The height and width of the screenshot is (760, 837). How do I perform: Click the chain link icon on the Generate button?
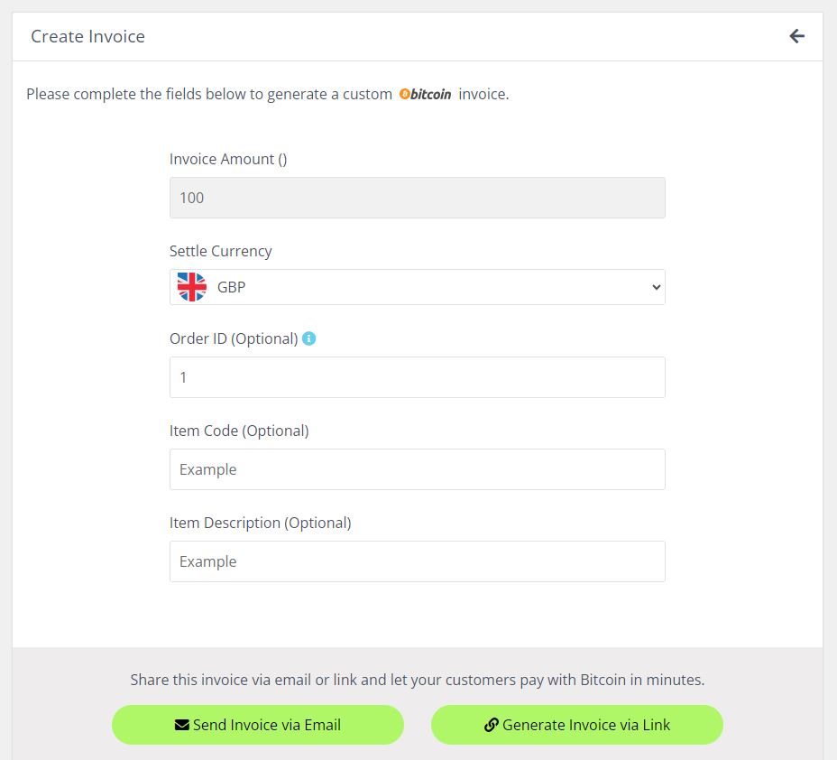click(x=491, y=725)
